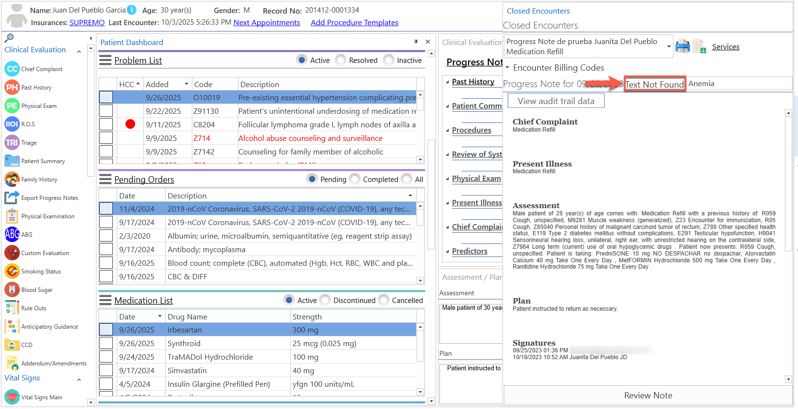
Task: Open the ABG icon
Action: click(12, 235)
